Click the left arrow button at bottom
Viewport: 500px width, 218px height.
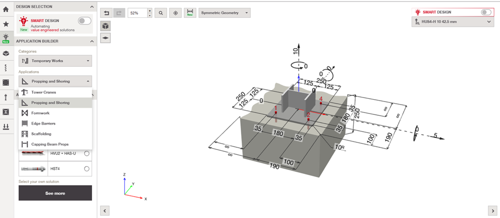pyautogui.click(x=105, y=211)
